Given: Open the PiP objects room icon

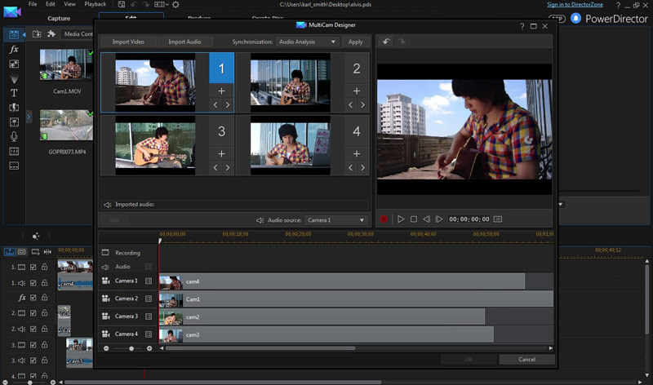Looking at the screenshot, I should [x=14, y=64].
